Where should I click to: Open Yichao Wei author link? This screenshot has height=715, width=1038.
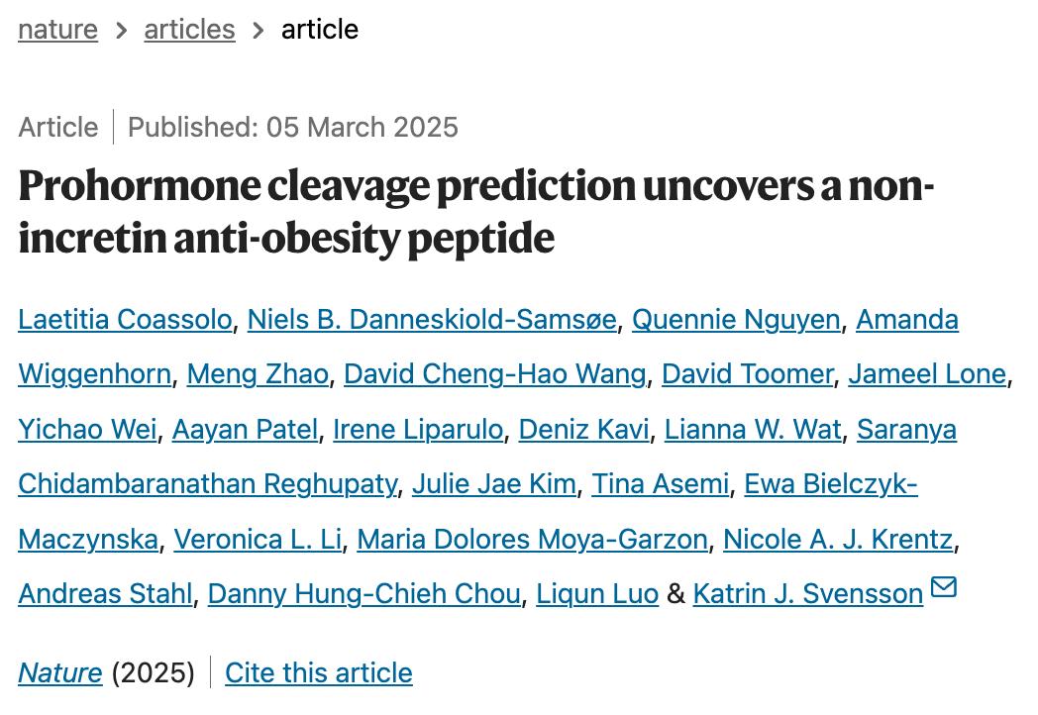[87, 430]
